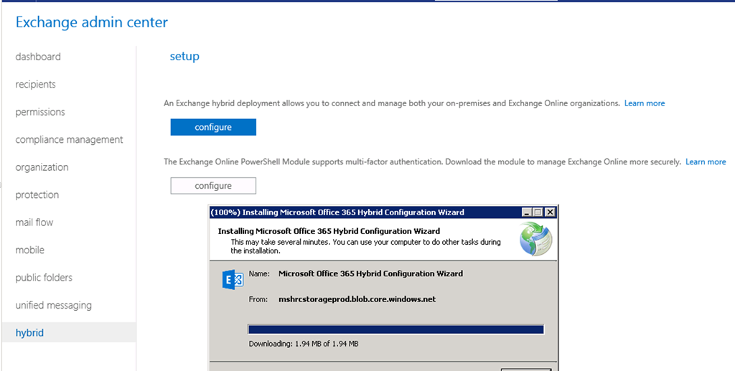Click the hybrid deployment description text
This screenshot has height=371, width=735.
[392, 103]
